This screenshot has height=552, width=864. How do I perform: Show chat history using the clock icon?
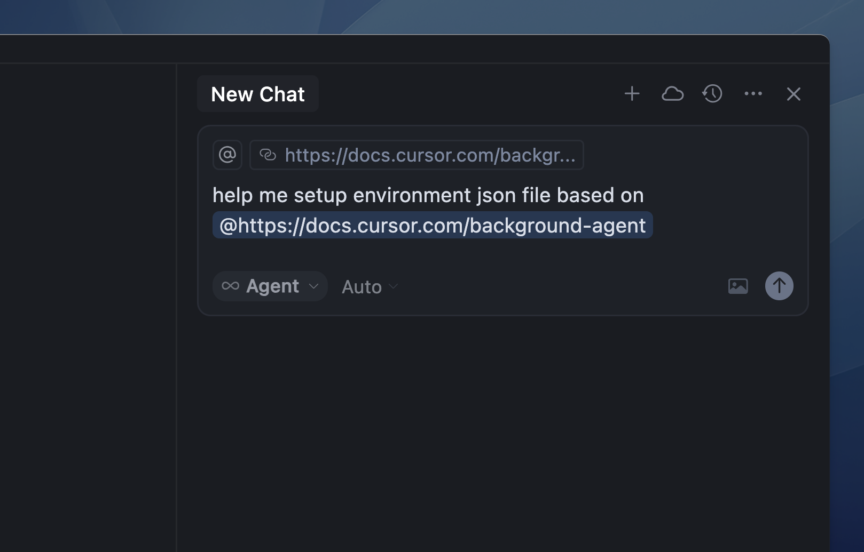tap(712, 94)
